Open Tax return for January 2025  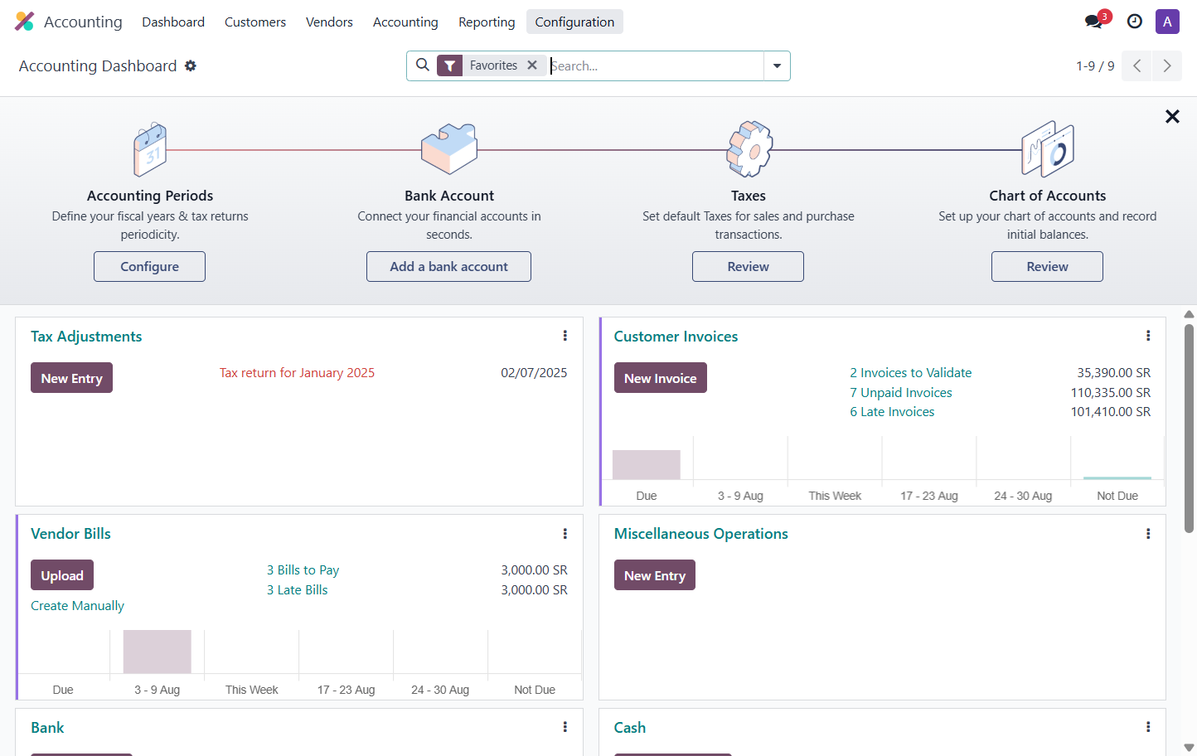pos(297,373)
